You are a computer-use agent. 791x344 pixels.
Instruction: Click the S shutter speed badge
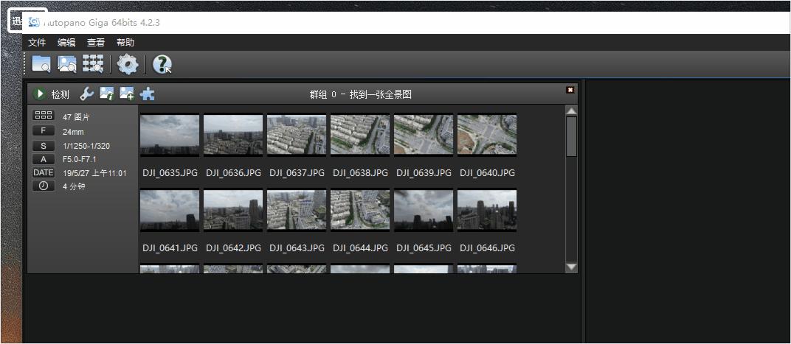pos(44,146)
